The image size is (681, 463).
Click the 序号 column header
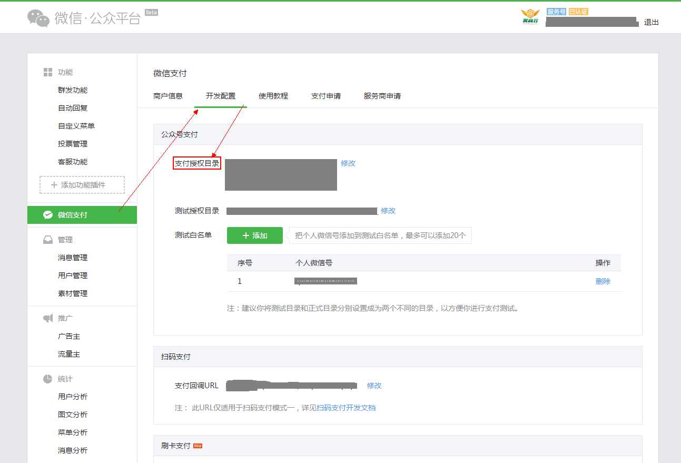click(x=245, y=263)
